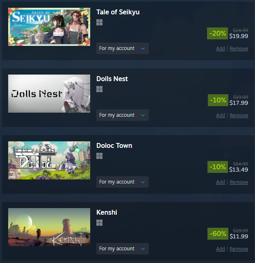Expand Kenshi's For my account dropdown
255x263 pixels.
123,249
